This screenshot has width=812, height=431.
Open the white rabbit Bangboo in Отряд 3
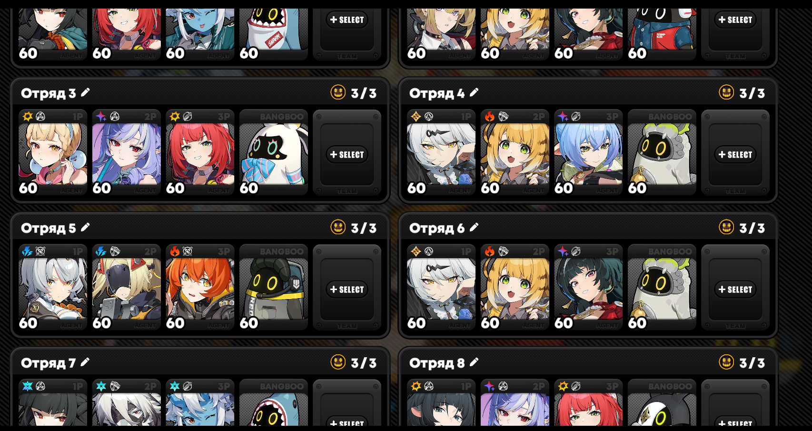click(274, 152)
